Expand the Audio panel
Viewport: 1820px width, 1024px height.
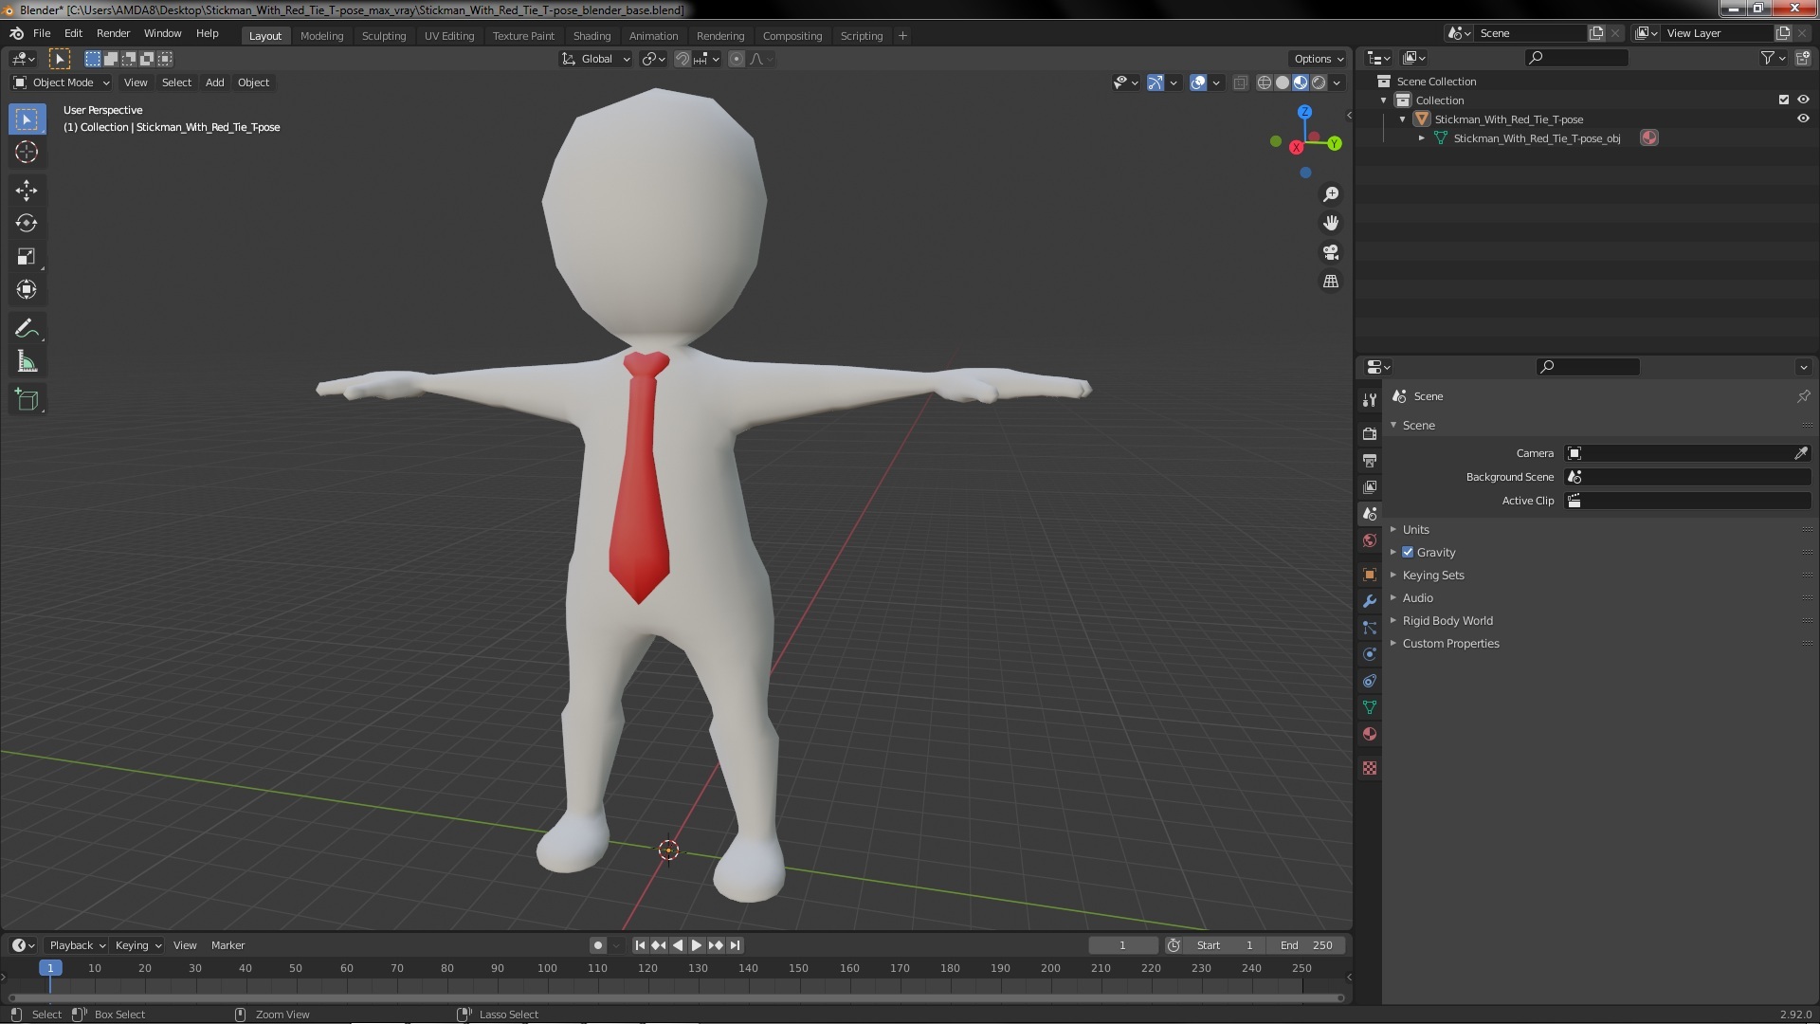tap(1417, 598)
